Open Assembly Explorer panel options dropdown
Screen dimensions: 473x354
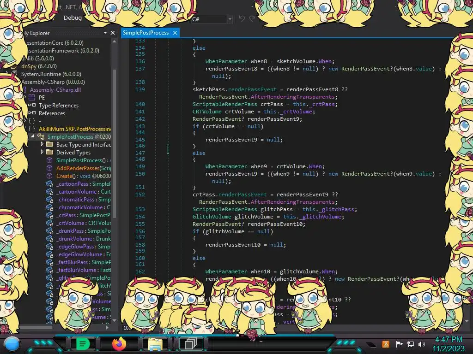105,33
